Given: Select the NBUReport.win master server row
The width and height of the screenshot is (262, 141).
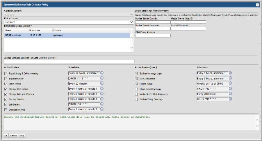Looking at the screenshot, I should (67, 35).
